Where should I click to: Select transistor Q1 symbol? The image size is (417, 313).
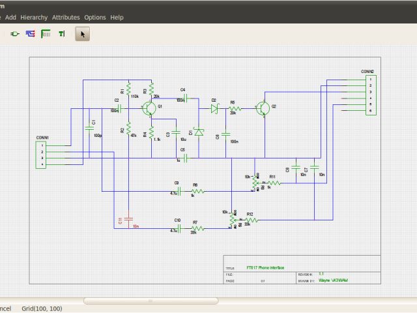(x=151, y=108)
